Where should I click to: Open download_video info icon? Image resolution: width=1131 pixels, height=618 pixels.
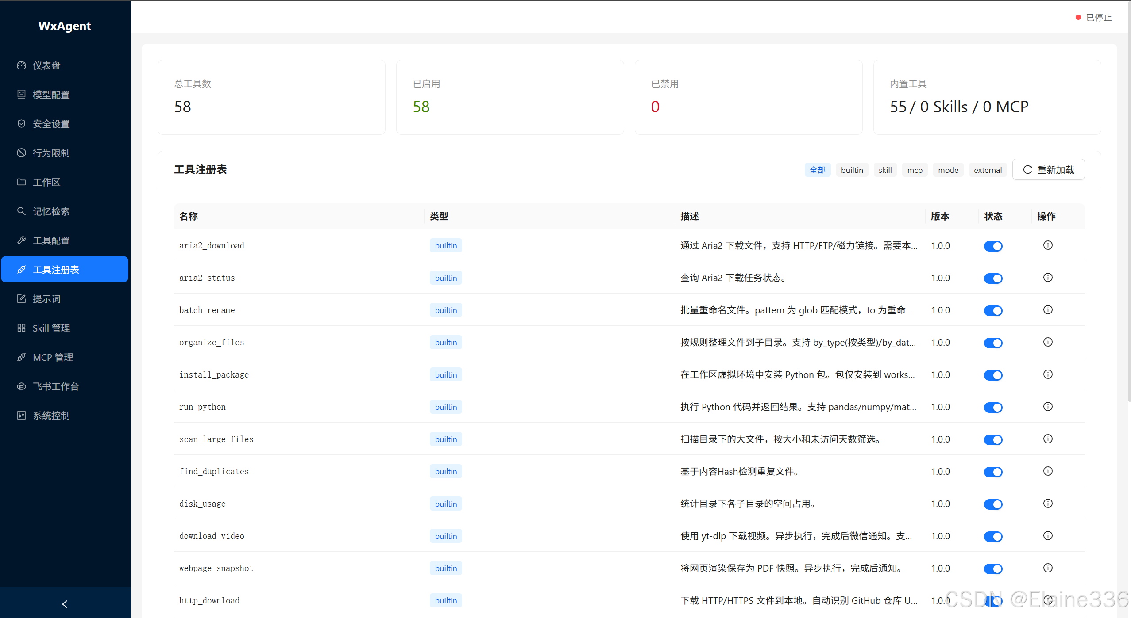pos(1048,536)
